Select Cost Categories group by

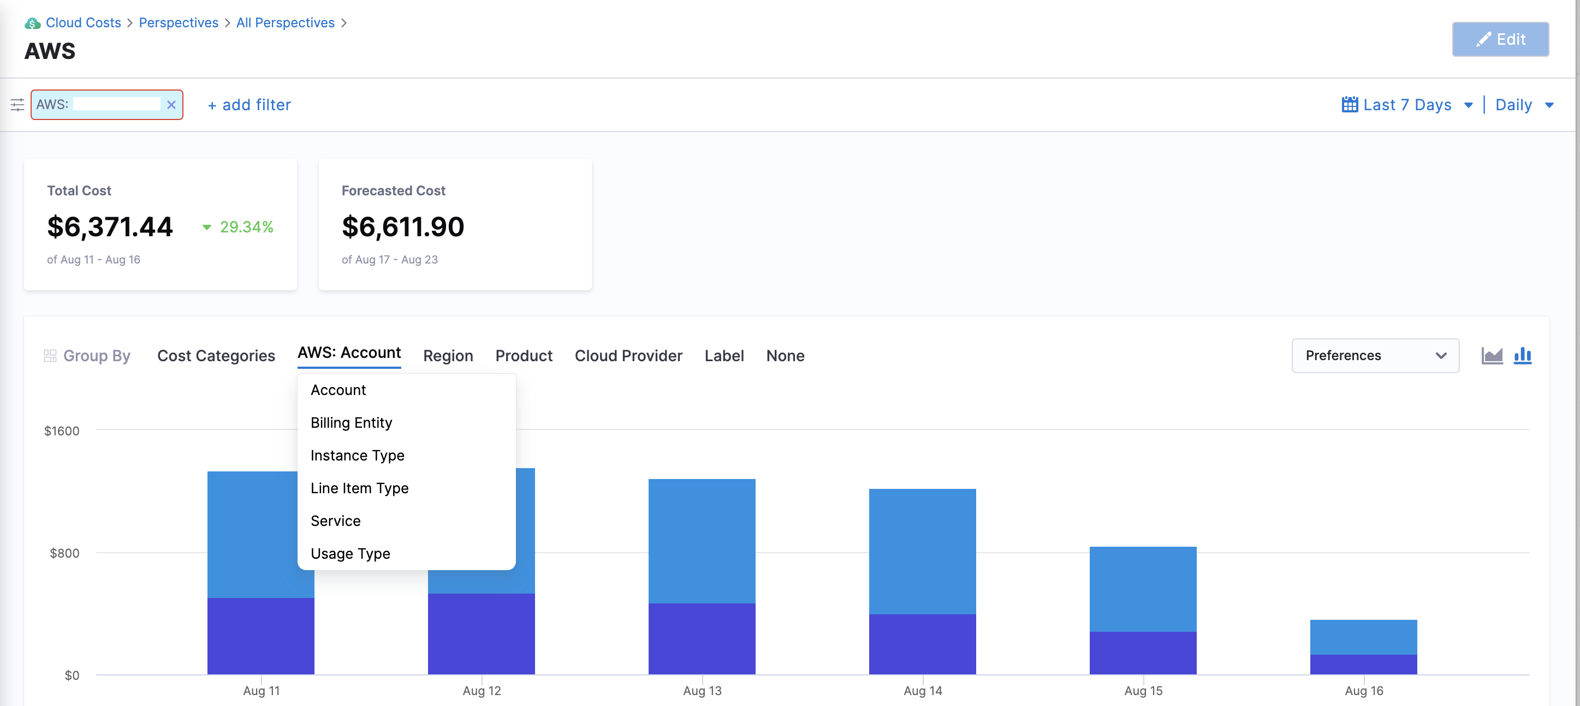click(x=216, y=356)
